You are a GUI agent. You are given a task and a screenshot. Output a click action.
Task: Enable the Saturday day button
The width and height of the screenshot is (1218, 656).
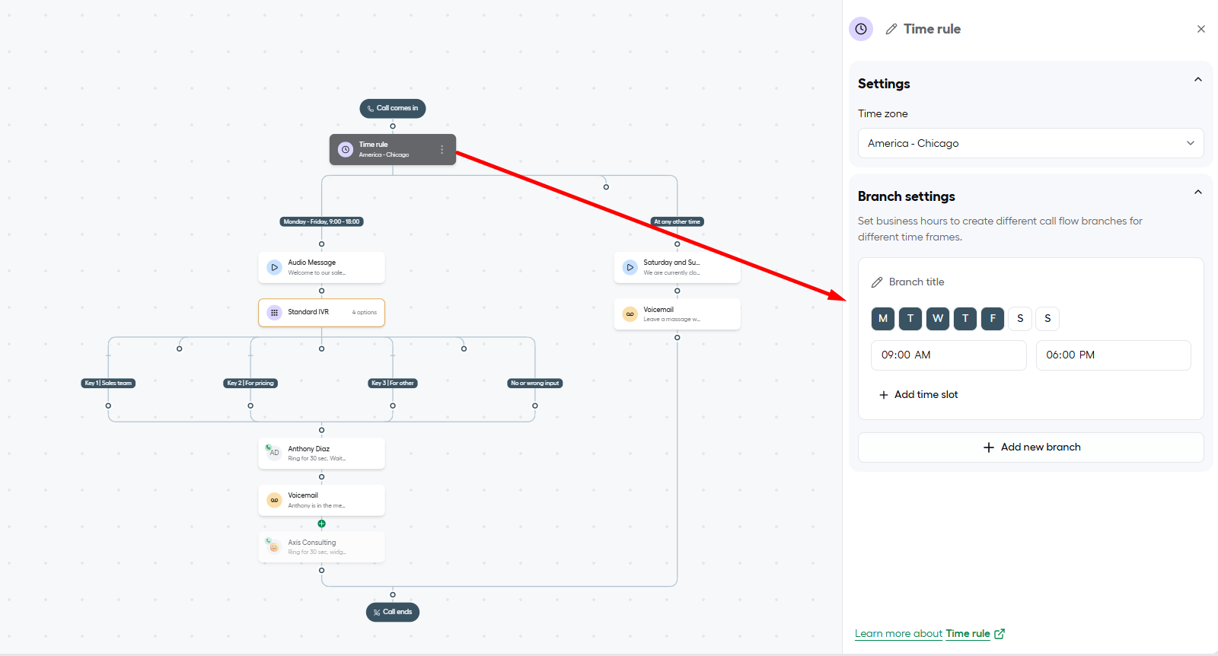coord(1020,319)
